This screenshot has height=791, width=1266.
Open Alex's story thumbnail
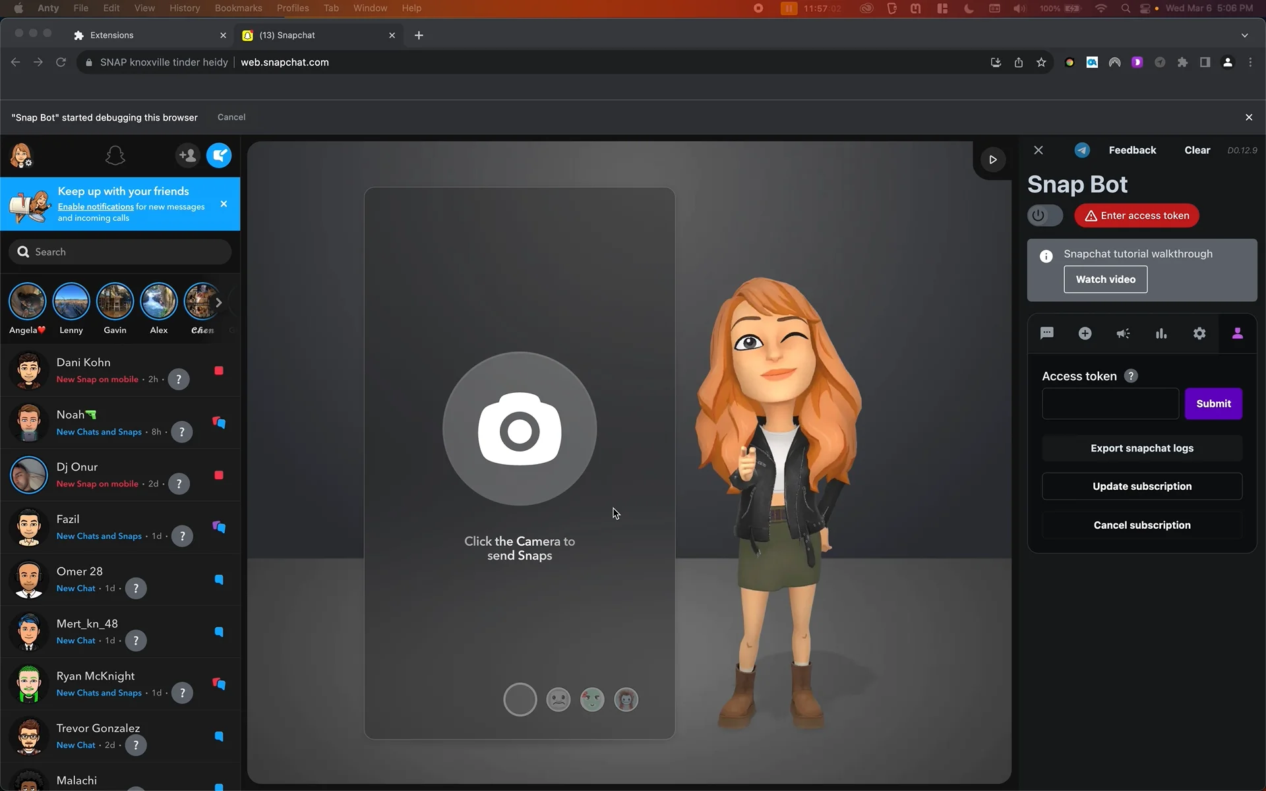point(159,301)
